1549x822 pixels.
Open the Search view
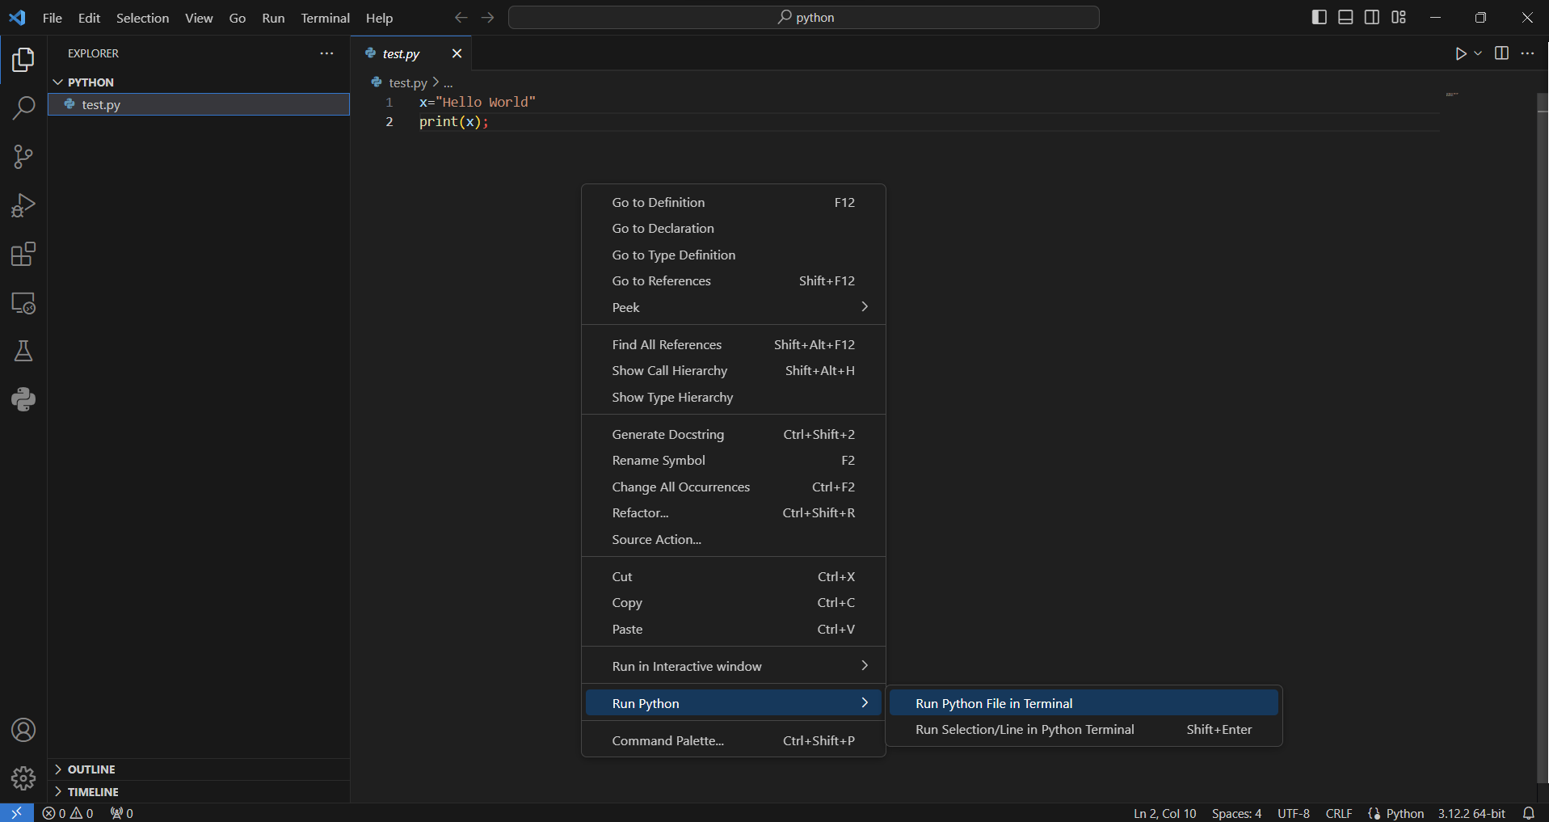point(23,107)
